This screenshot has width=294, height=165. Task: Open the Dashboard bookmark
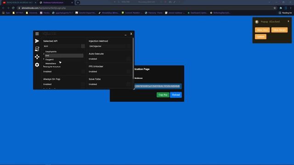[198, 13]
